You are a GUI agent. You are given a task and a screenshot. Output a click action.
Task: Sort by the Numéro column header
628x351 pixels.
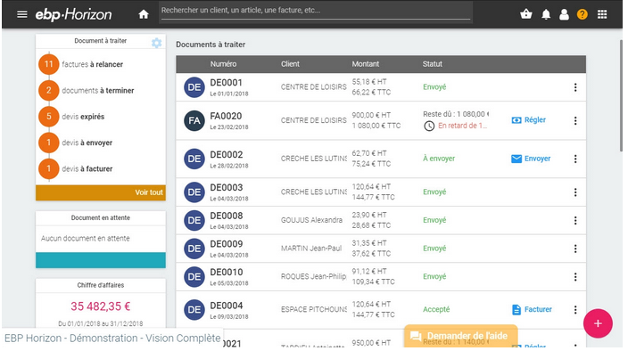click(223, 64)
